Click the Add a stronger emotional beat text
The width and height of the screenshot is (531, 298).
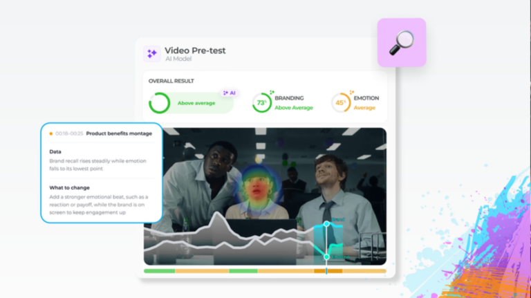coord(99,205)
